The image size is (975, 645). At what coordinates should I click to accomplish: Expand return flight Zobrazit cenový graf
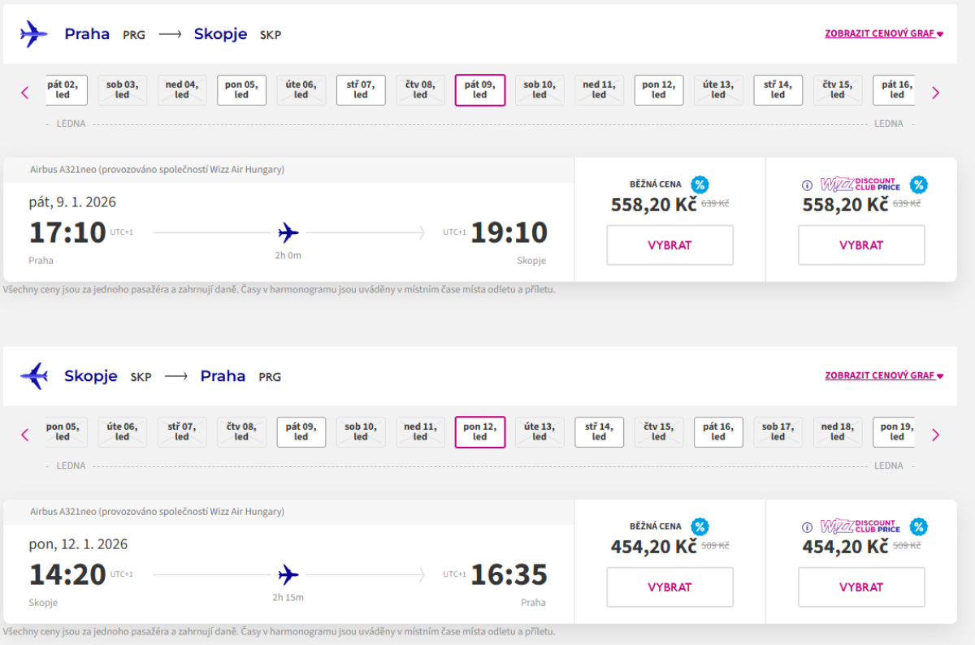[884, 376]
